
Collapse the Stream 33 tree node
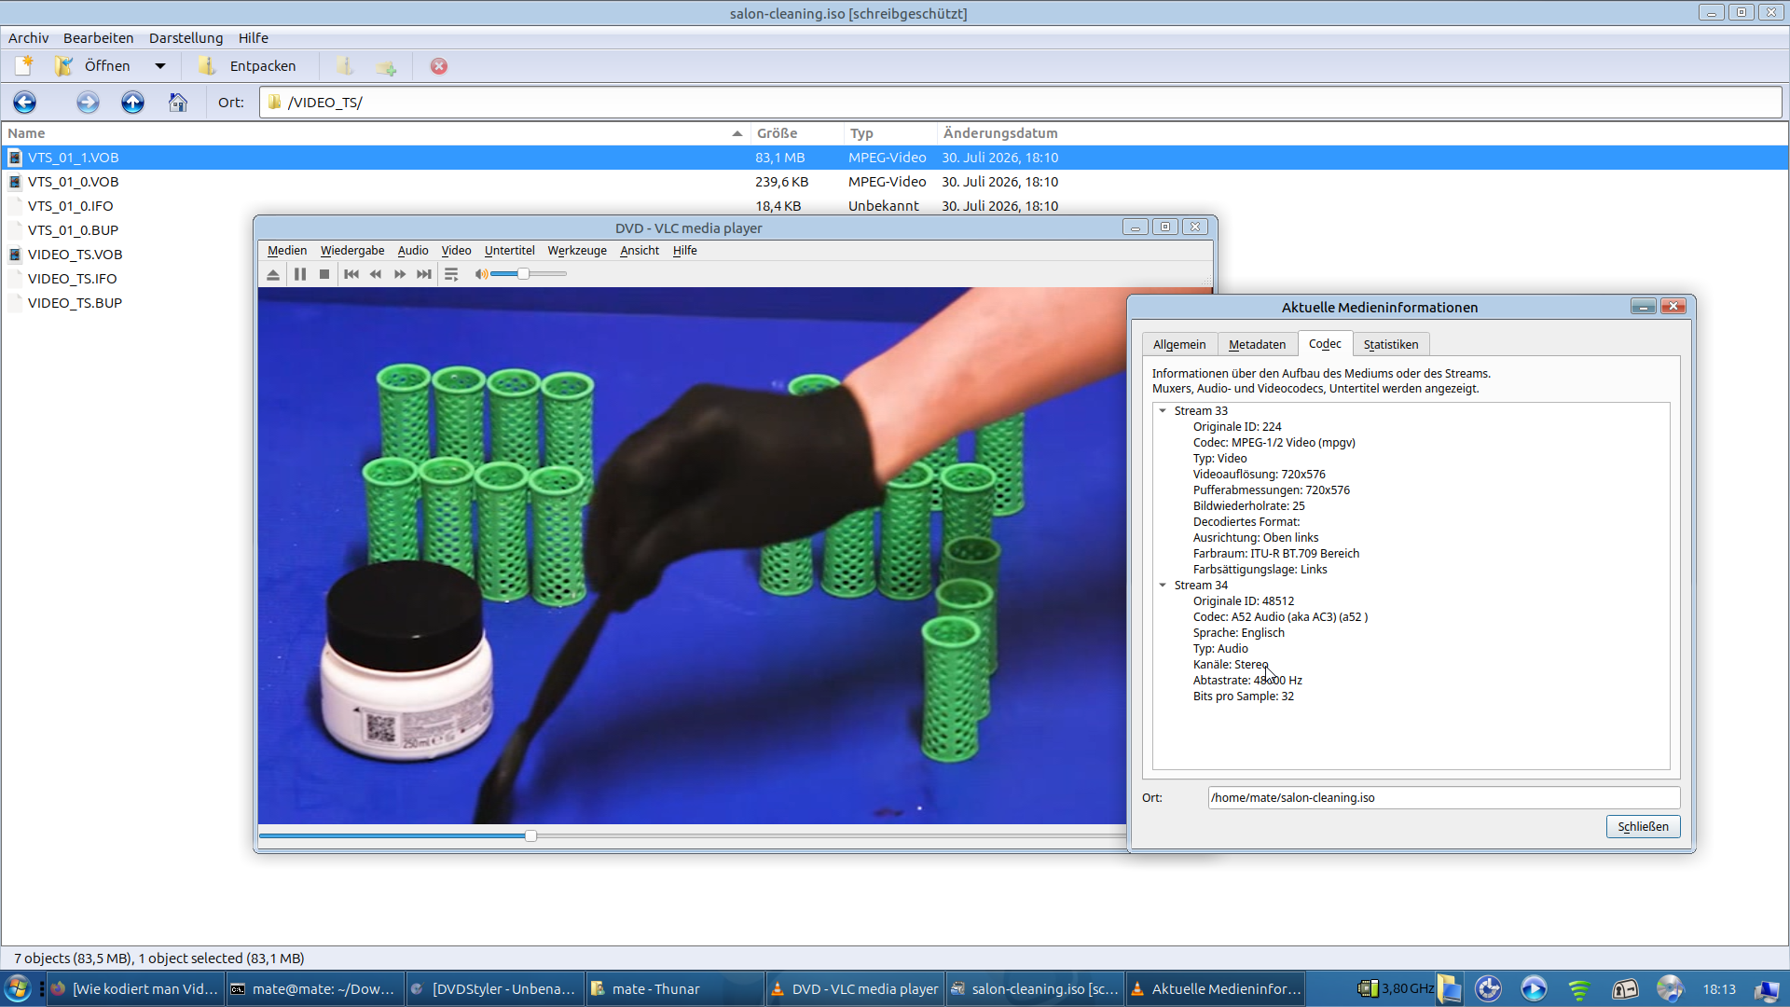point(1163,411)
